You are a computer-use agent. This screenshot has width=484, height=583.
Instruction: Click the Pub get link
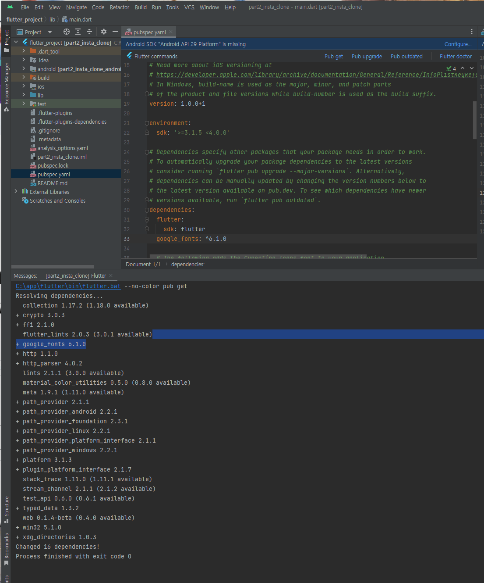pyautogui.click(x=334, y=56)
